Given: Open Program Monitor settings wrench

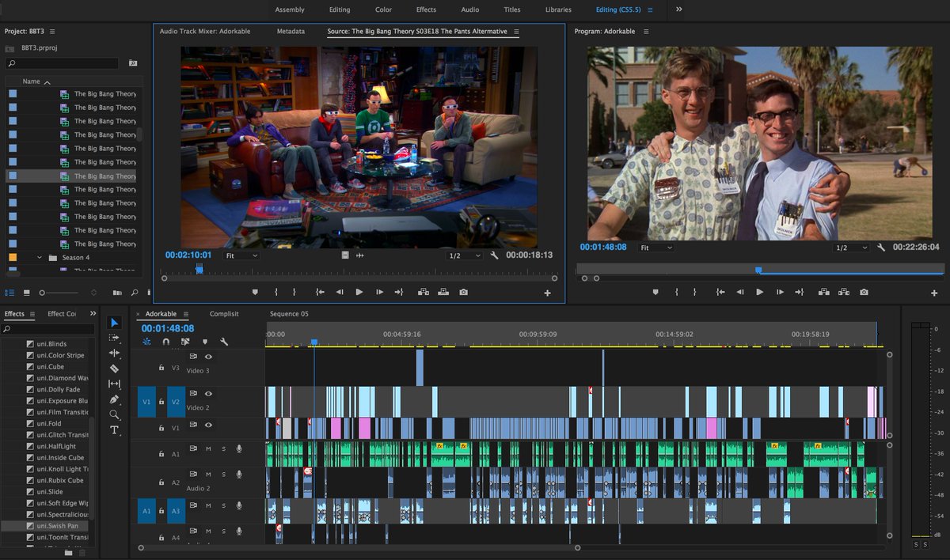Looking at the screenshot, I should click(x=881, y=248).
